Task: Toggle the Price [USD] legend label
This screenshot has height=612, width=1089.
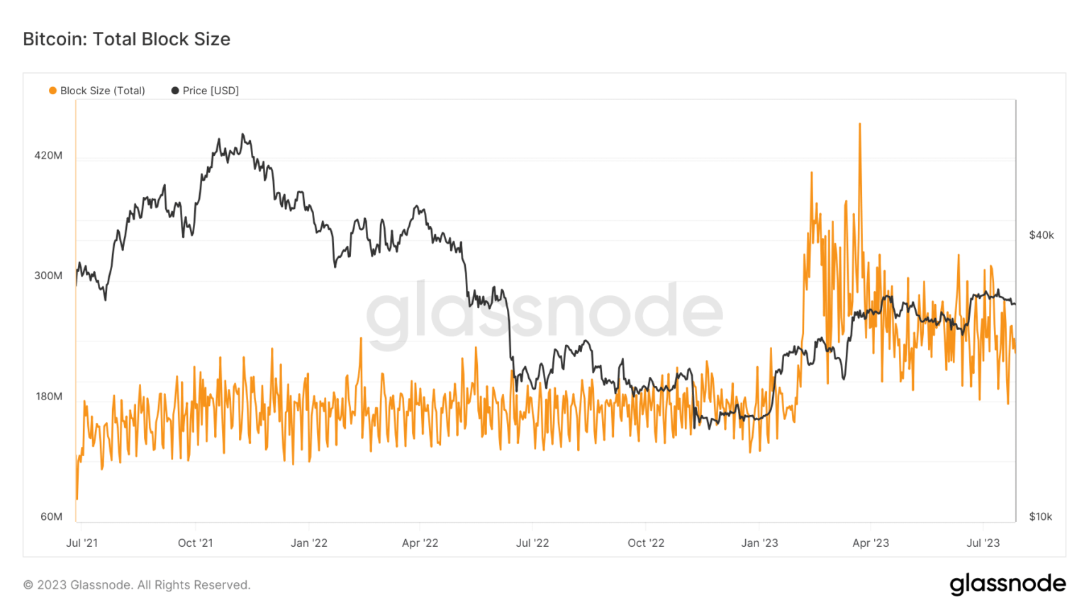Action: point(211,91)
